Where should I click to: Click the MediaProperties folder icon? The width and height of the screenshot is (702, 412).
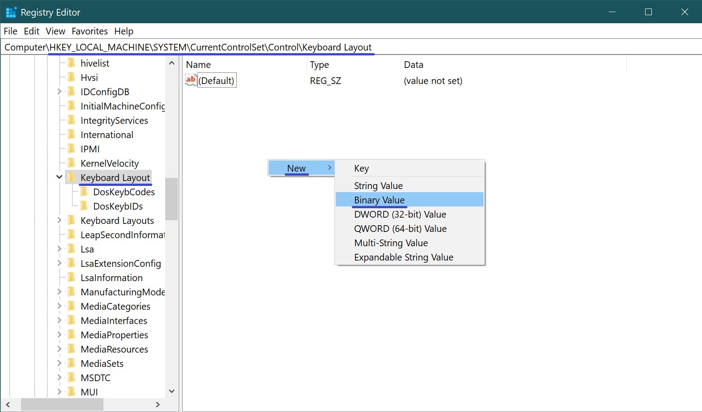pyautogui.click(x=71, y=335)
